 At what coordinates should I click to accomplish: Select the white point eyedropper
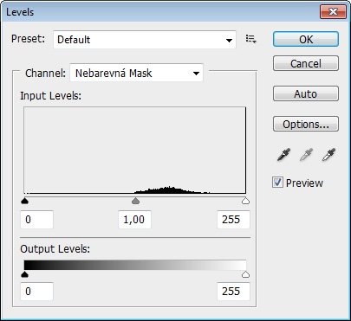(328, 155)
